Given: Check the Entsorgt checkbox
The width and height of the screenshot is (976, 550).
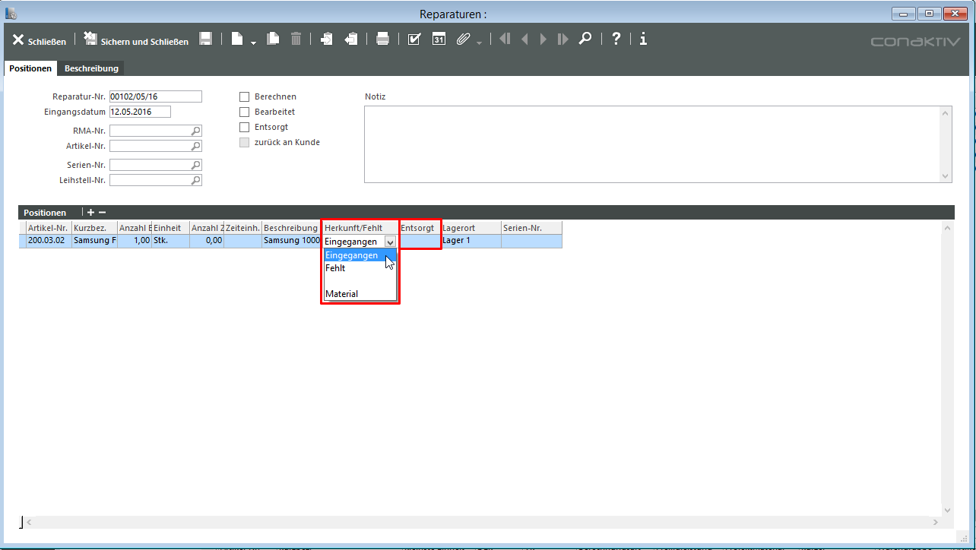Looking at the screenshot, I should tap(245, 127).
